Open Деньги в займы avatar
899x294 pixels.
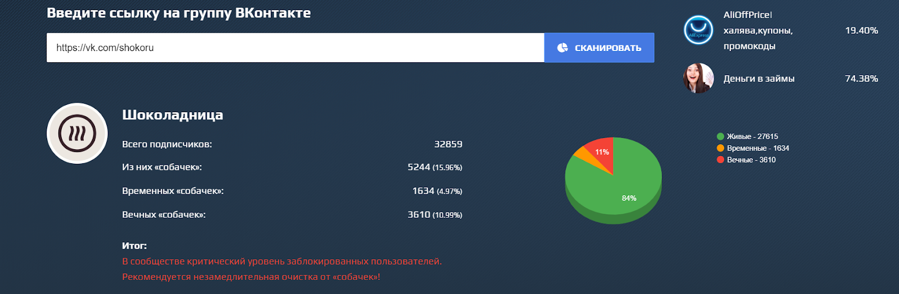698,79
